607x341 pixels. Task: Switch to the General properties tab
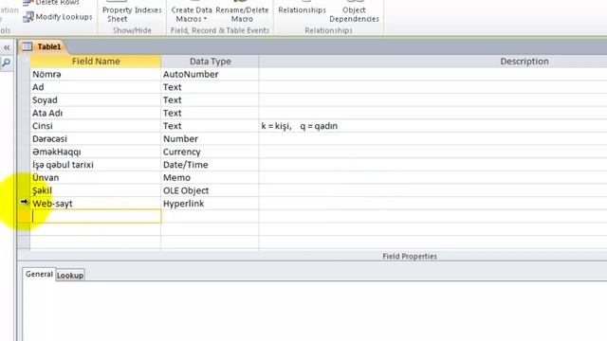point(39,274)
